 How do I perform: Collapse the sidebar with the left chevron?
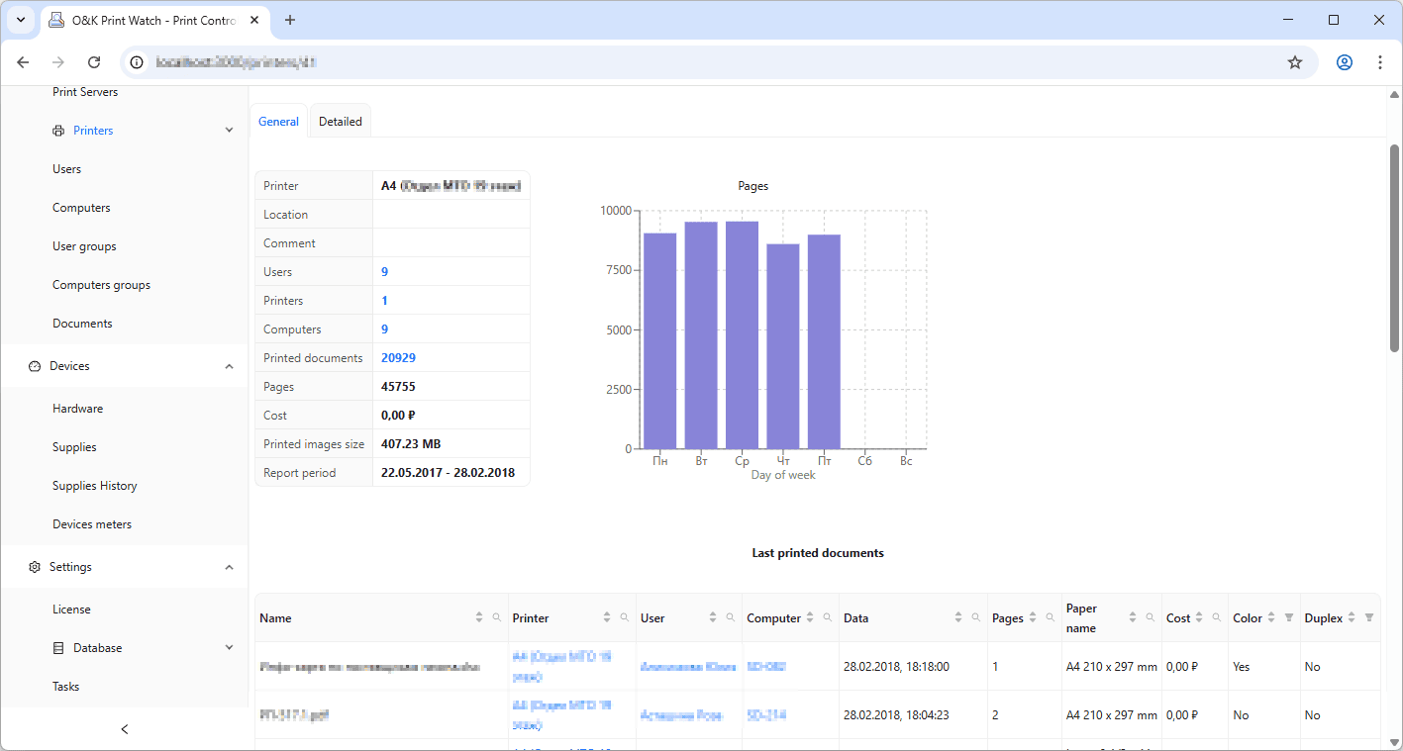[124, 729]
